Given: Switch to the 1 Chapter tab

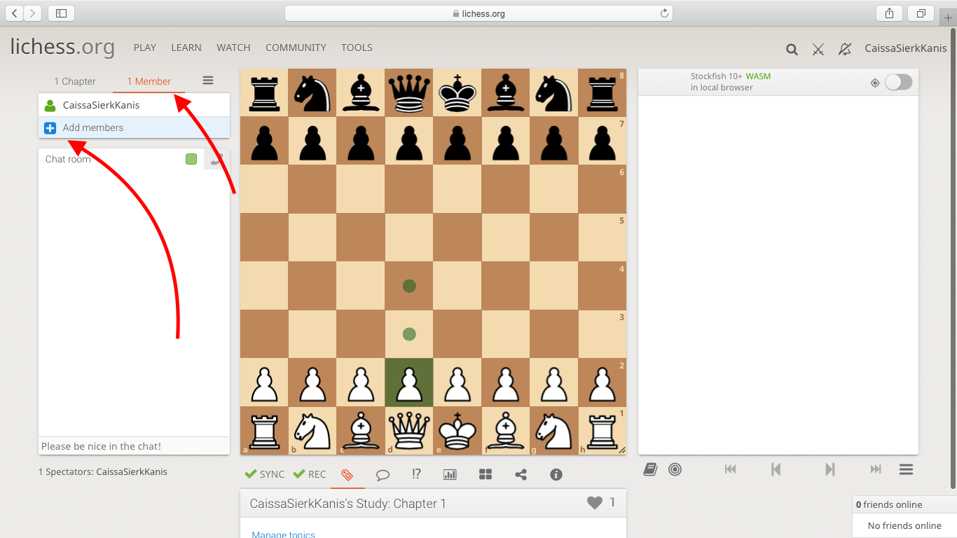Looking at the screenshot, I should (x=75, y=81).
